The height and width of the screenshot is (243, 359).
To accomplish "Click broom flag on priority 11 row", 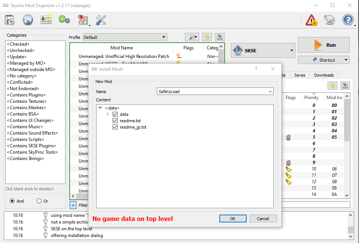I will pyautogui.click(x=289, y=176).
